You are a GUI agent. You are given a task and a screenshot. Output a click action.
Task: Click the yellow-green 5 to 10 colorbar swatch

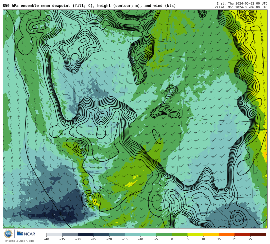click(x=195, y=234)
